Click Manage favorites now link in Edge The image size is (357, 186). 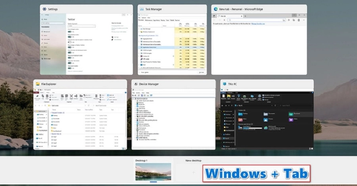tap(258, 24)
